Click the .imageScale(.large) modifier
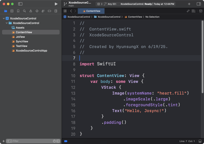The width and height of the screenshot is (204, 144). 147,99
